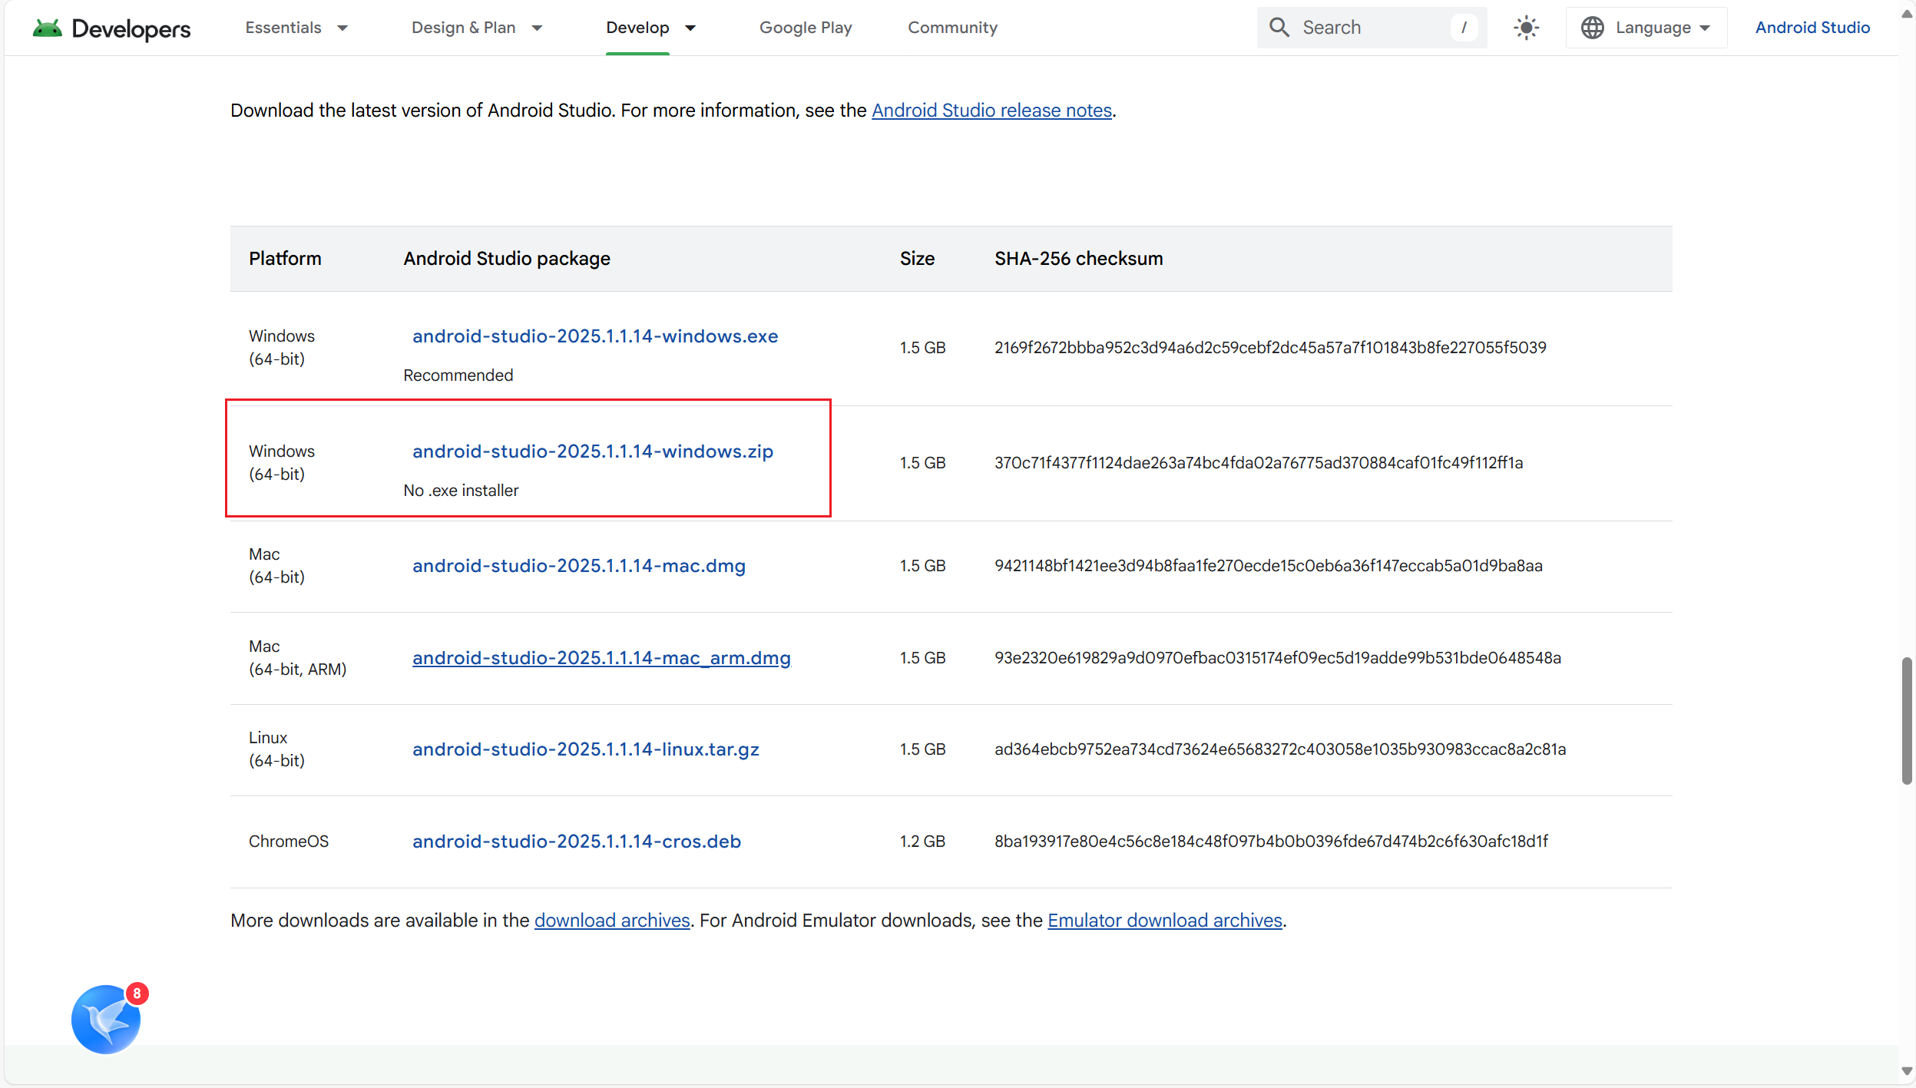Click the mac.dmg checksum starting 9421148b
The width and height of the screenshot is (1916, 1088).
[x=1269, y=566]
